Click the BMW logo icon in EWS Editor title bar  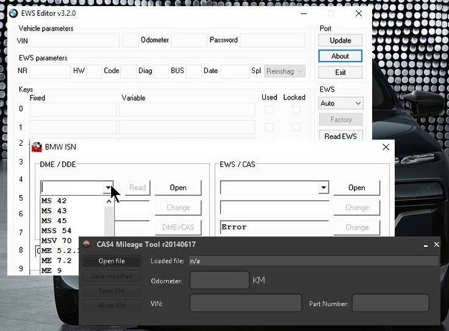[x=13, y=13]
